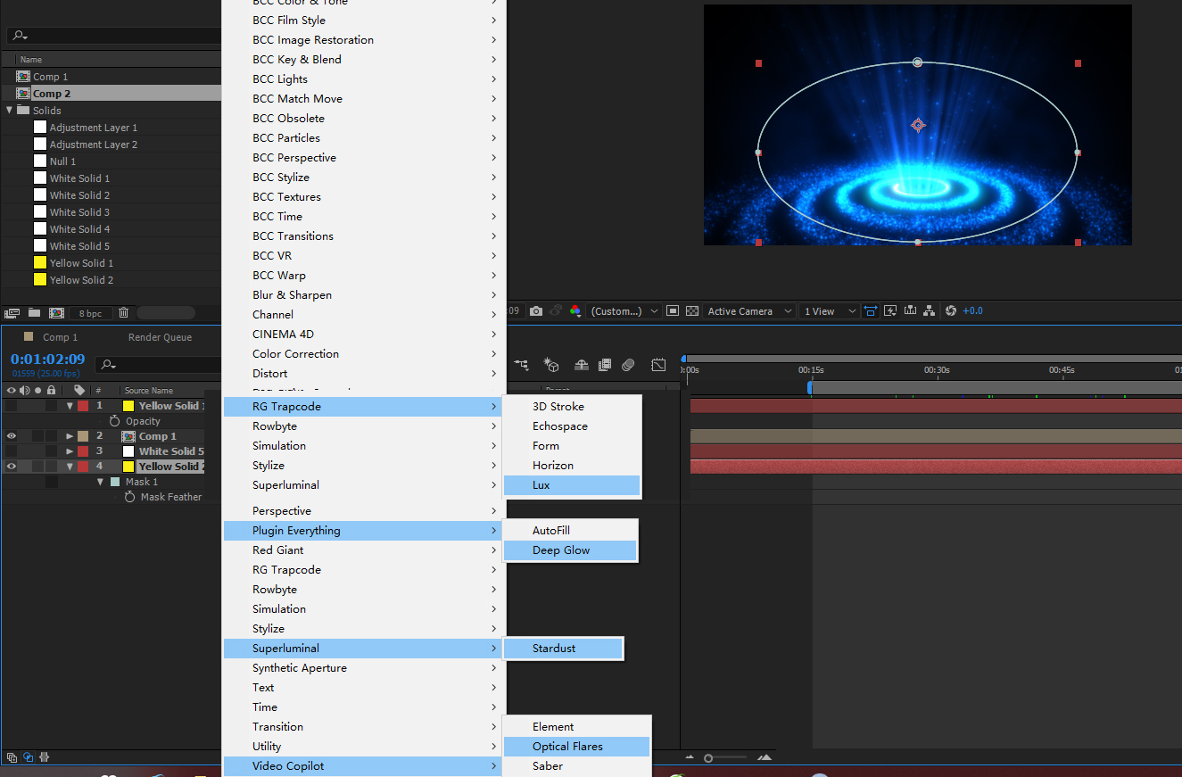The width and height of the screenshot is (1182, 777).
Task: Click the red label swatch of layer 1
Action: point(83,406)
